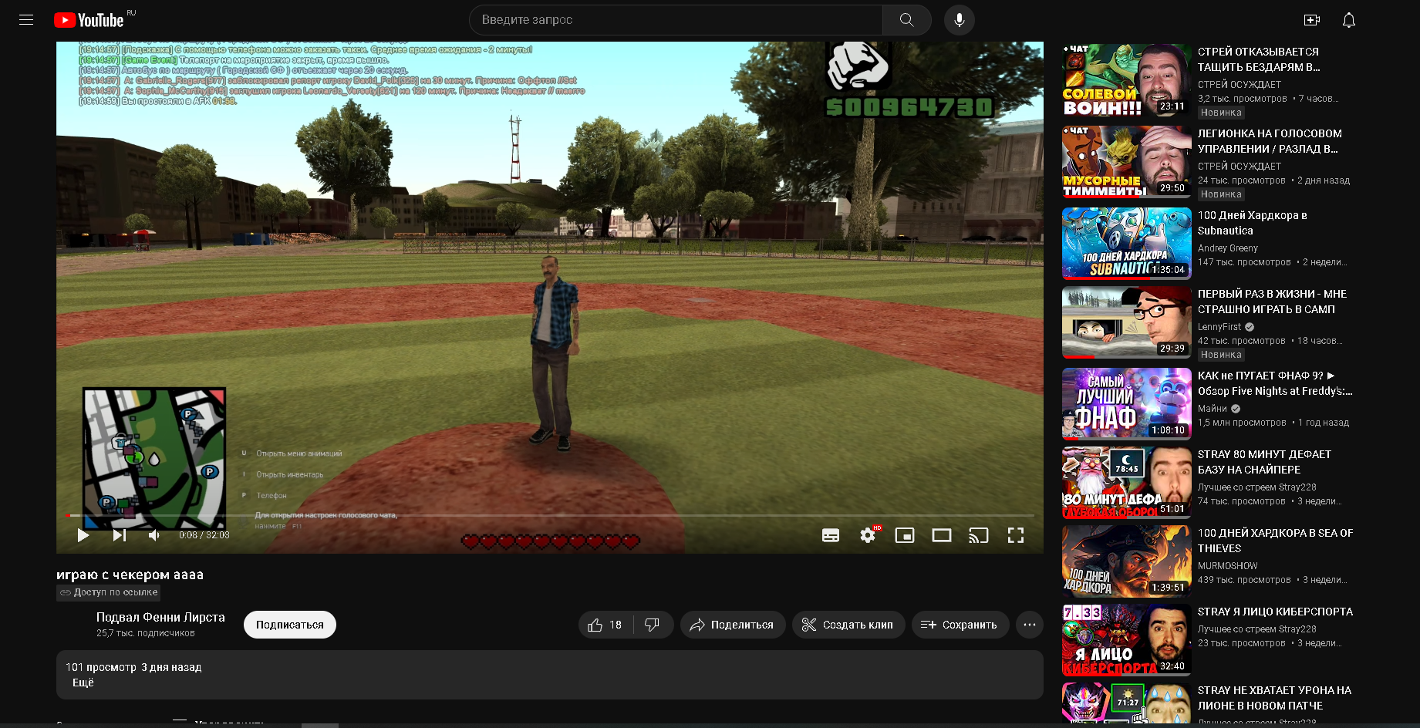The height and width of the screenshot is (728, 1420).
Task: Skip to the next video
Action: point(119,535)
